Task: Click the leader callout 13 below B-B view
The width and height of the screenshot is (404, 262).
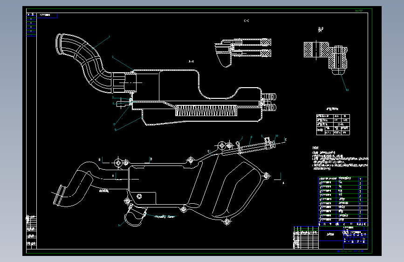Action: (347, 90)
